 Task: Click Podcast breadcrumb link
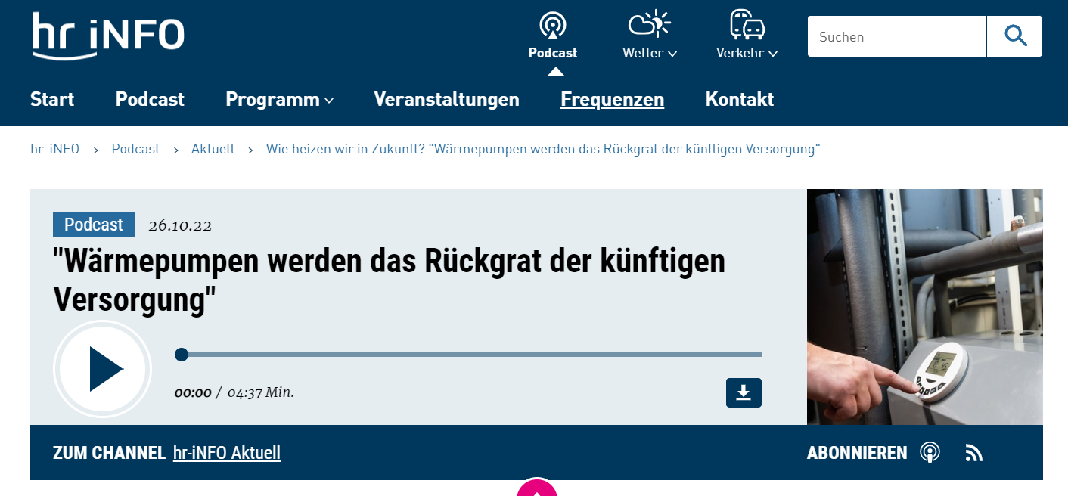[x=135, y=149]
